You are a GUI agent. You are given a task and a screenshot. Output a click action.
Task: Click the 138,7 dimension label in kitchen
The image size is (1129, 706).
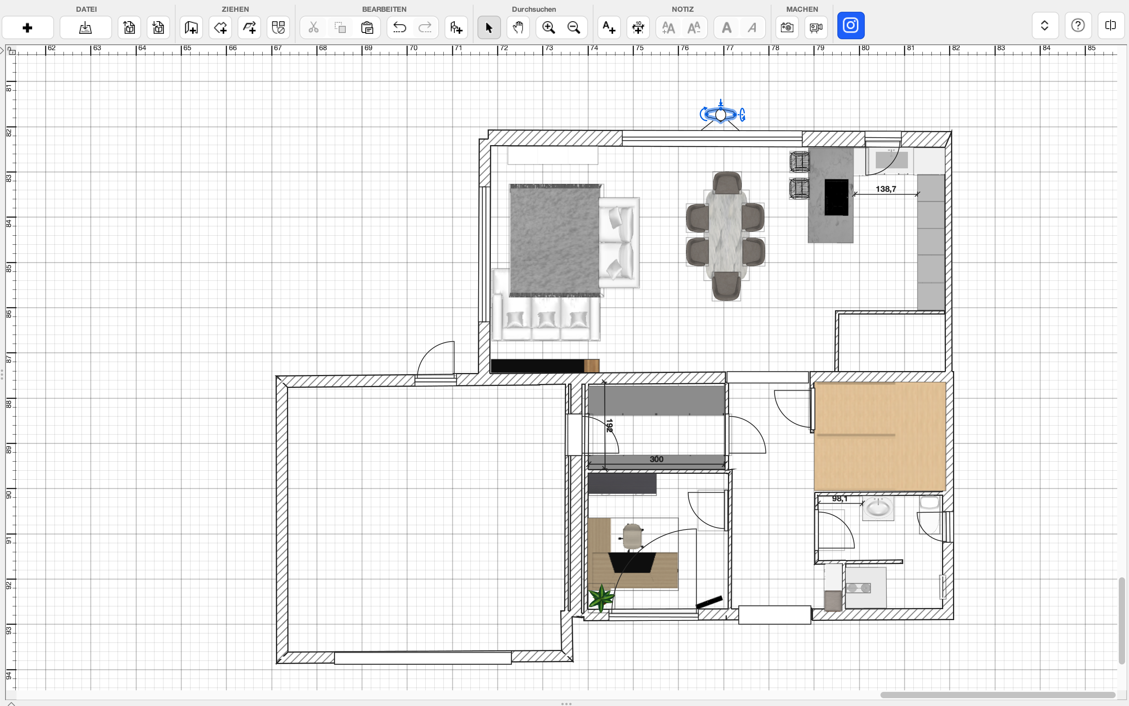[886, 189]
